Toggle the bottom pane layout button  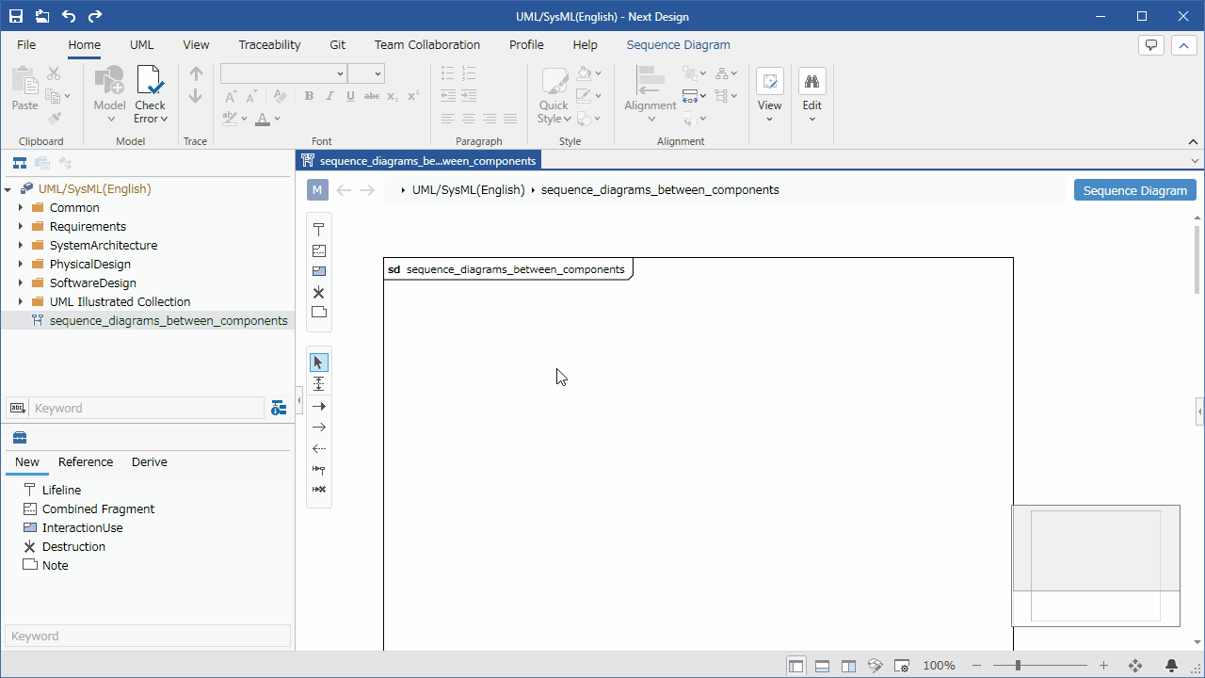click(x=822, y=666)
